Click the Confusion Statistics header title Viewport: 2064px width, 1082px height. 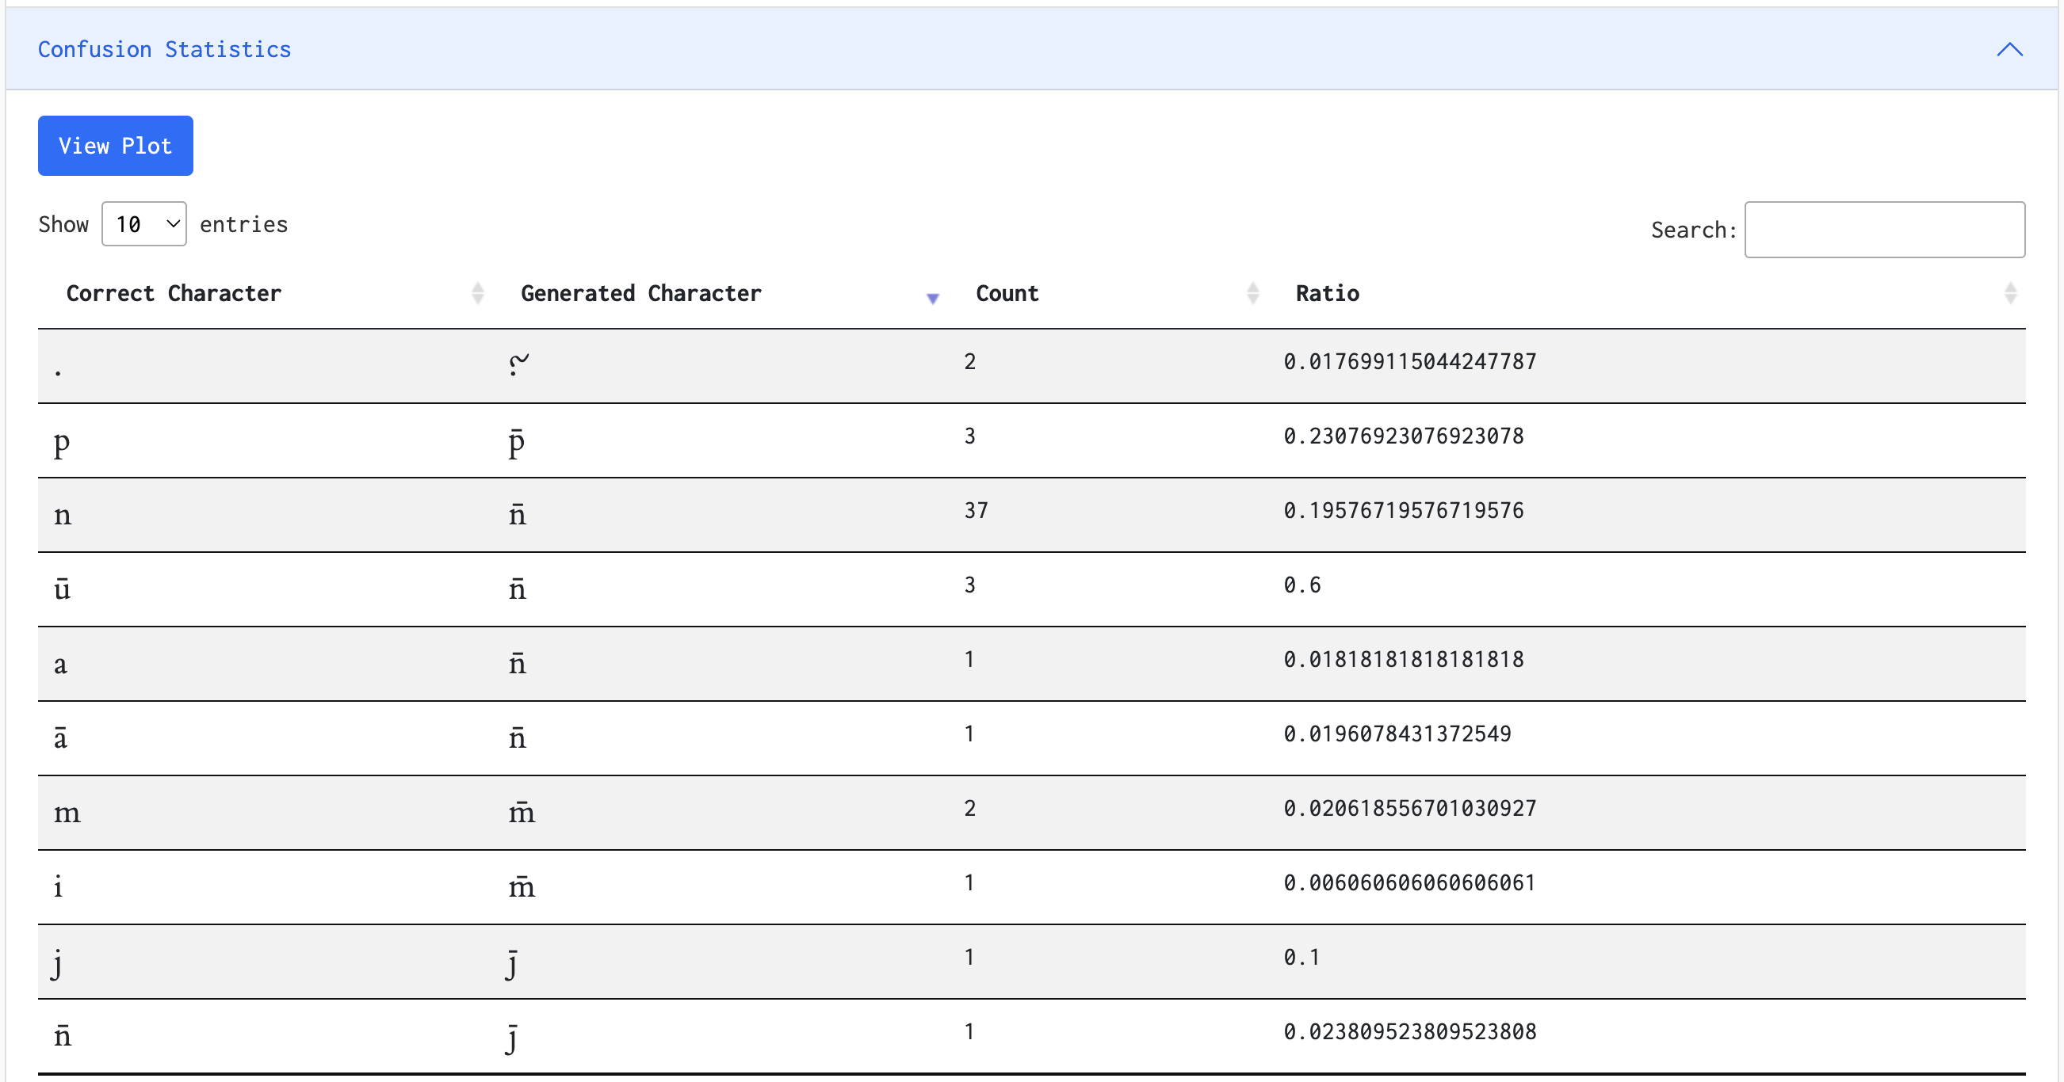(x=164, y=50)
